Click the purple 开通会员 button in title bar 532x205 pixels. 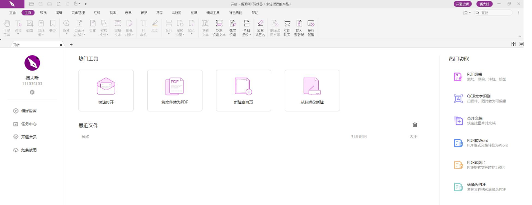point(463,4)
